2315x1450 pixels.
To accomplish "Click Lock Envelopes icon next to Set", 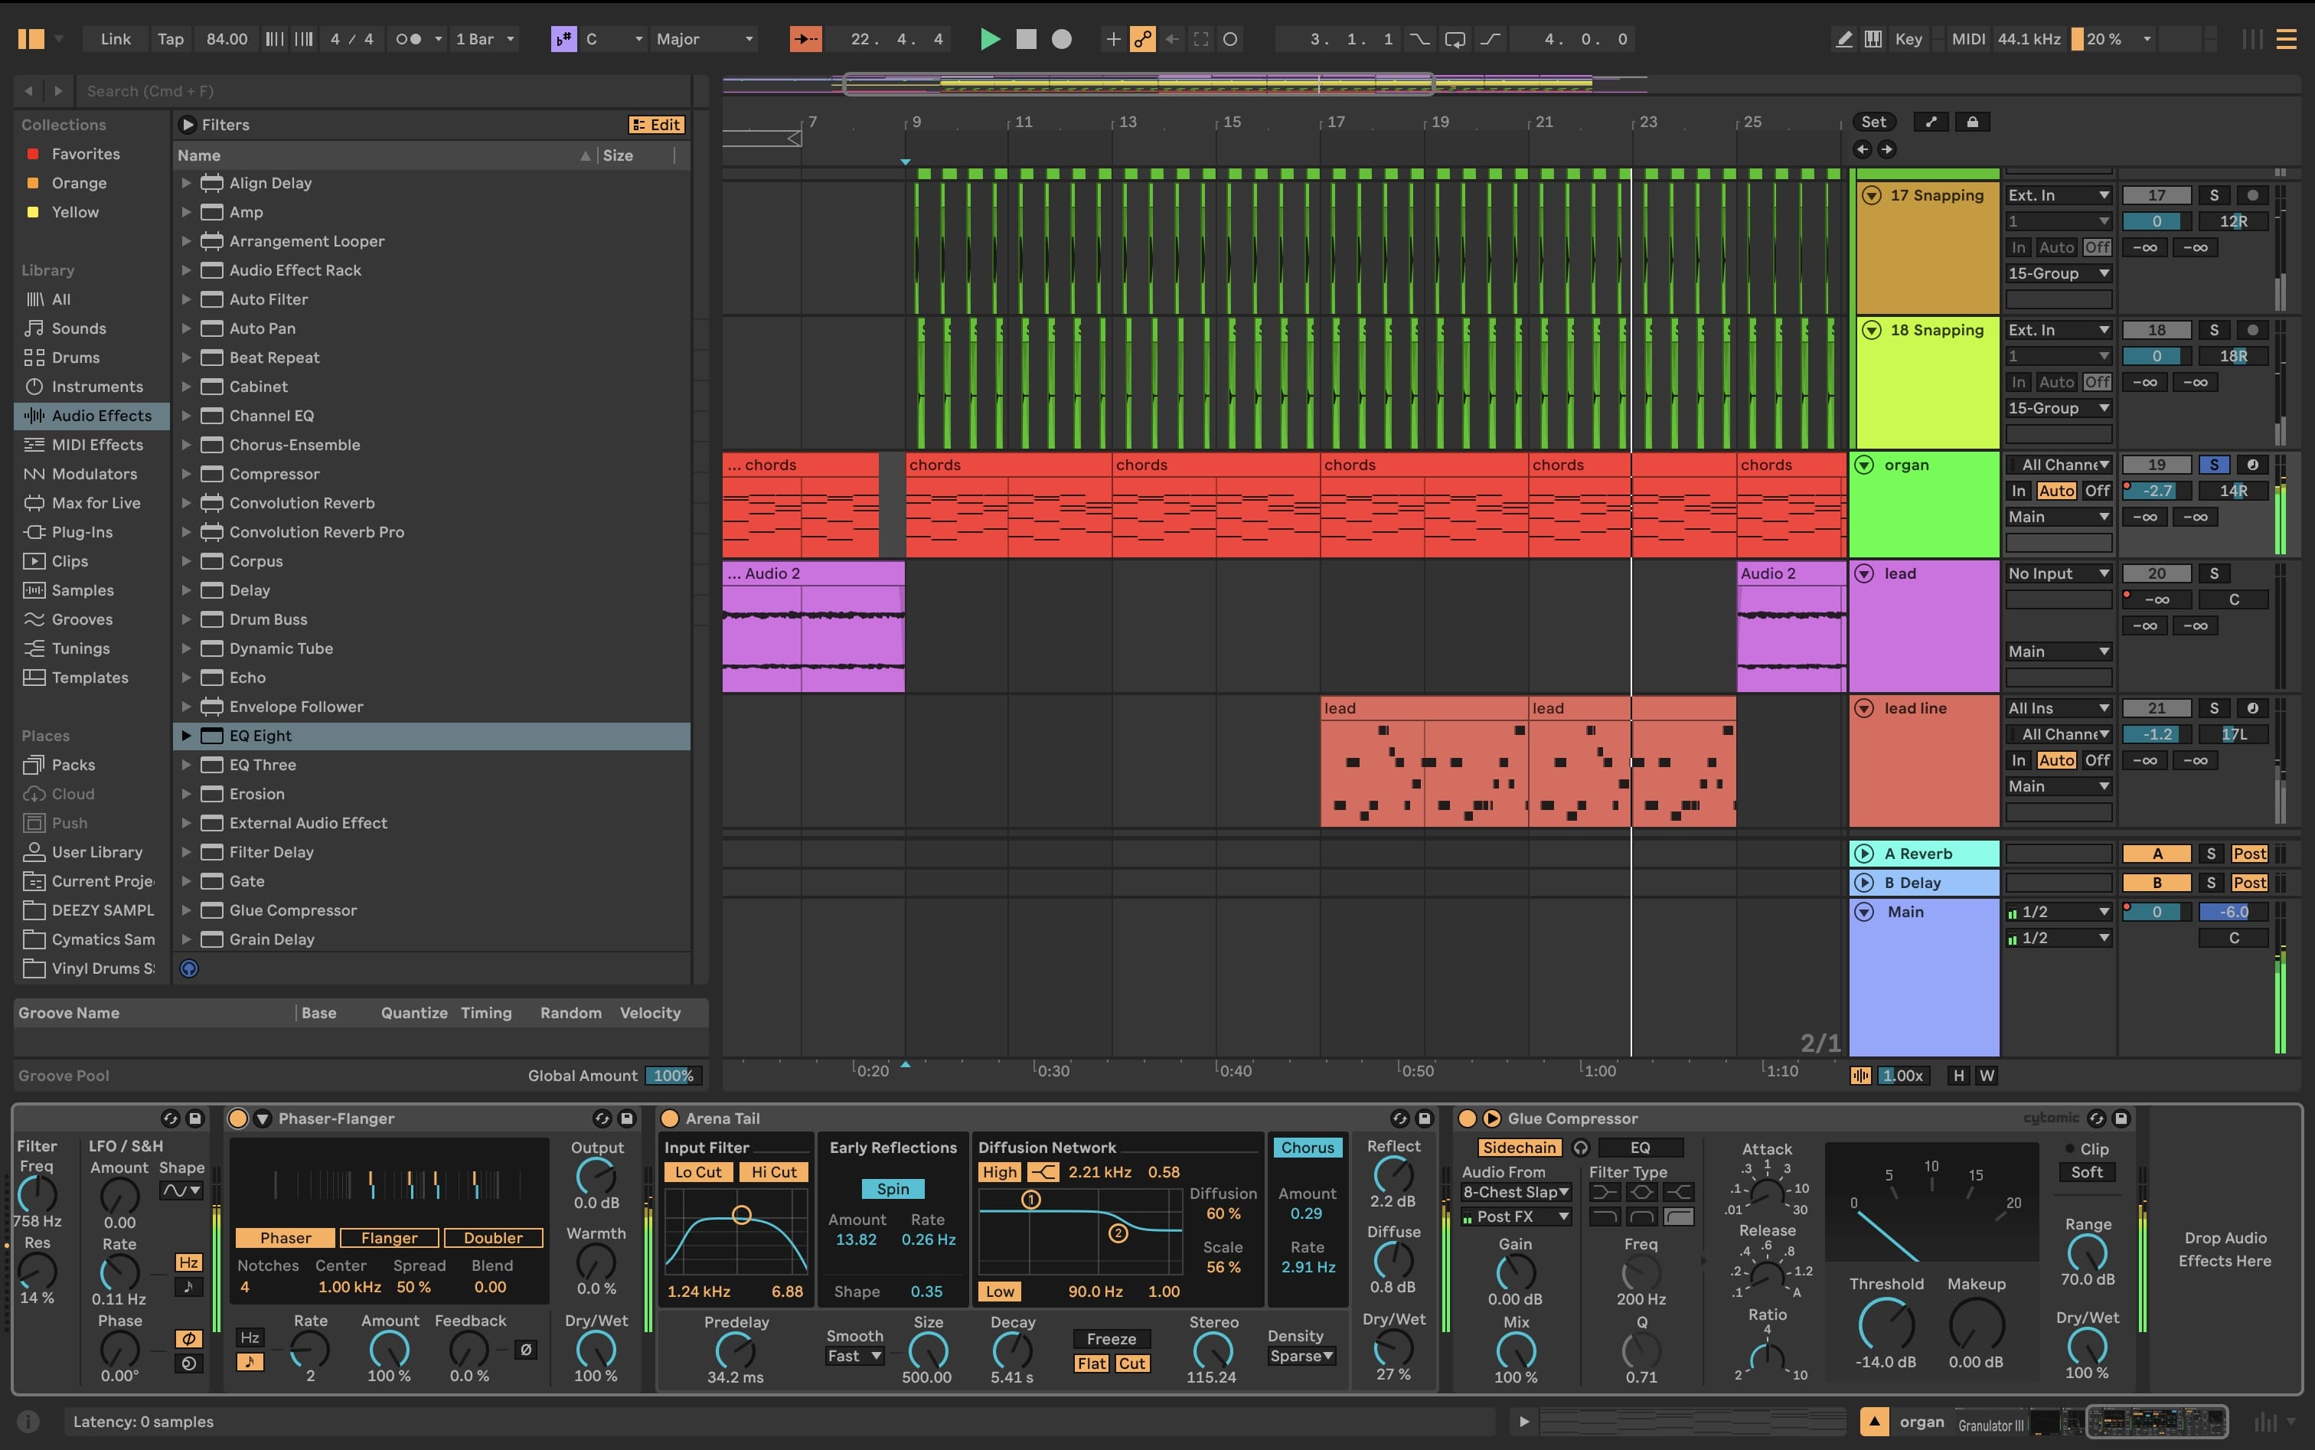I will [1973, 122].
